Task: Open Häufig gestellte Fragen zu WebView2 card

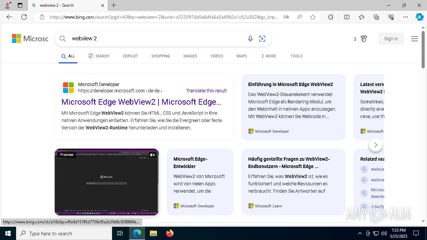Action: (x=294, y=182)
